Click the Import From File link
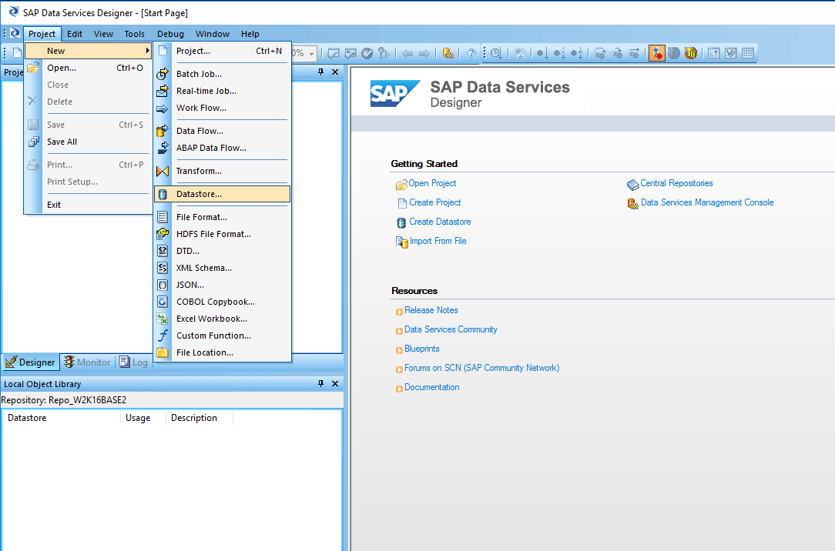This screenshot has height=551, width=835. [438, 241]
